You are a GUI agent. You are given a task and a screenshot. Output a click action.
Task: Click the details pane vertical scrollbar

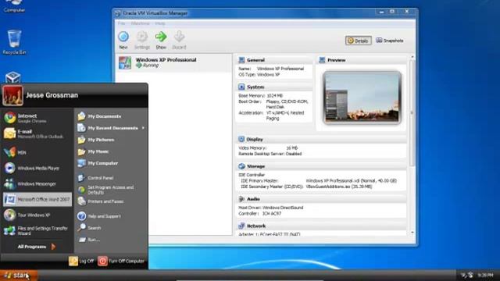point(412,113)
